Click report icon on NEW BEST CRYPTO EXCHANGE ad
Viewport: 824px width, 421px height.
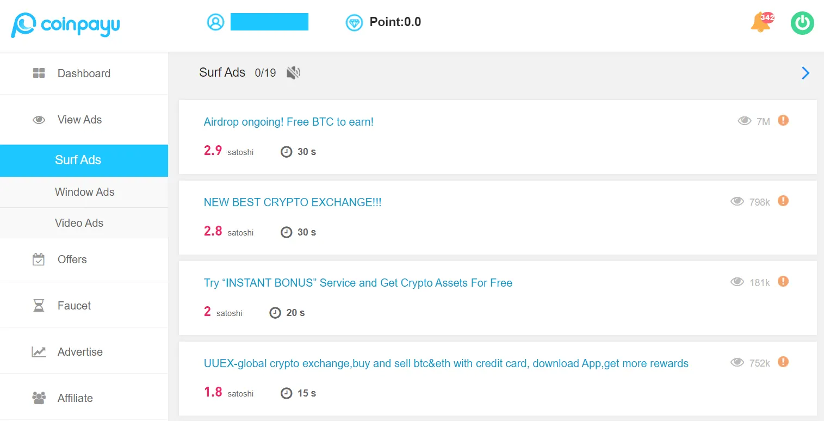pos(783,201)
